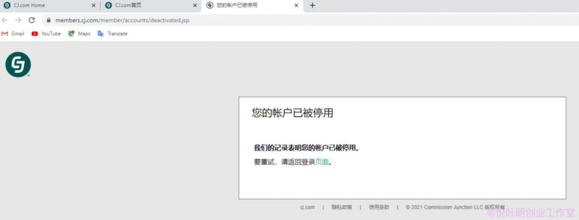Open the Maps bookmark
The image size is (579, 220).
(79, 33)
